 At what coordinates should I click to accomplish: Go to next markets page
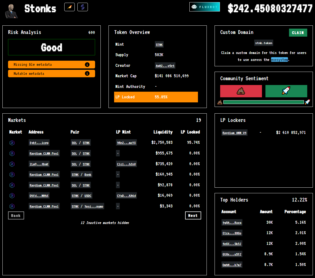193,215
